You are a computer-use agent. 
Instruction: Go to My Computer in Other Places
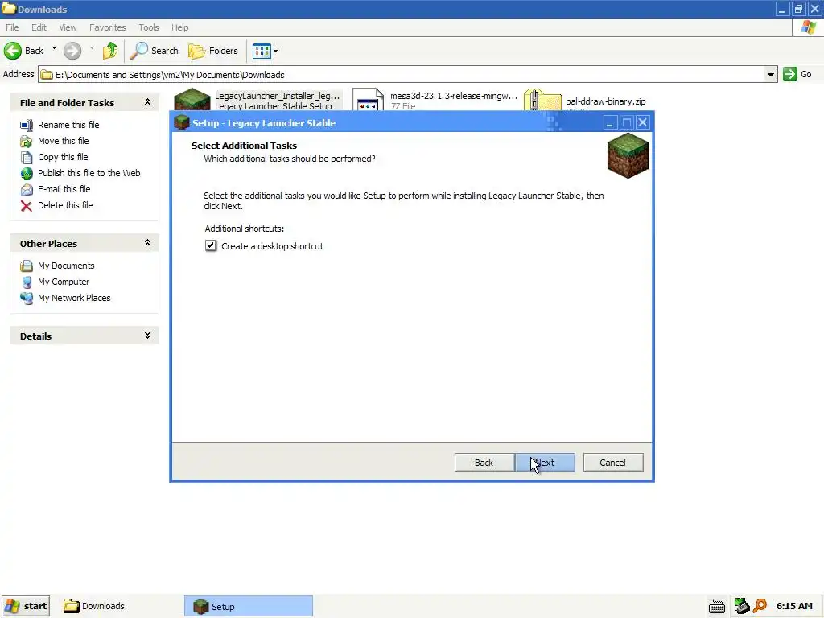click(64, 282)
